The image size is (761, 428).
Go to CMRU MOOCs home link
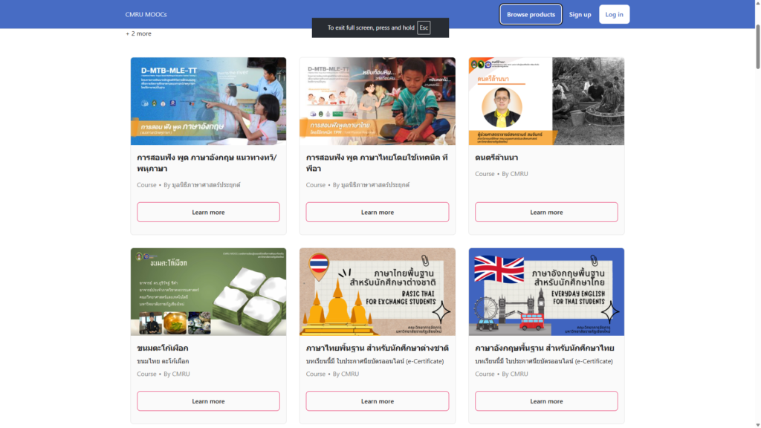pyautogui.click(x=146, y=15)
